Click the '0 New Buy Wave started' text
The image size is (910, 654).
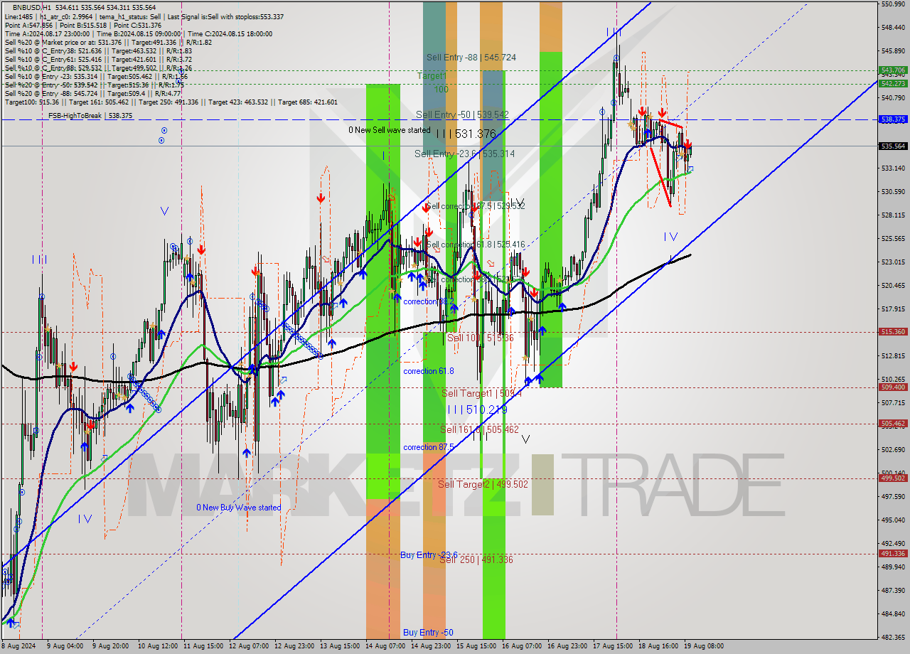(239, 508)
